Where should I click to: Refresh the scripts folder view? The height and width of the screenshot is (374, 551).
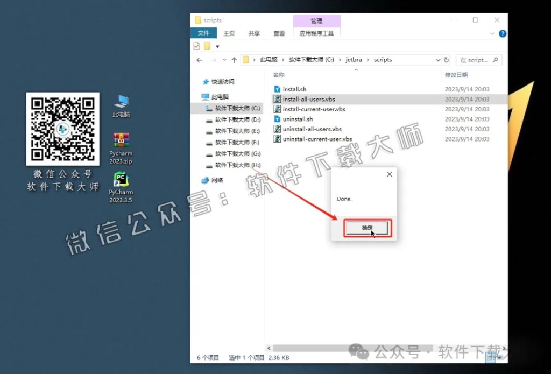(x=446, y=59)
